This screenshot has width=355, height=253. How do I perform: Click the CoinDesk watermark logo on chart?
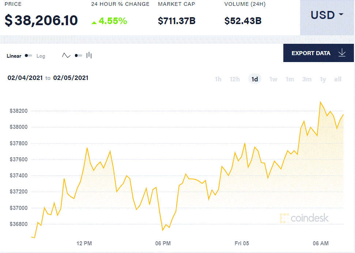304,218
